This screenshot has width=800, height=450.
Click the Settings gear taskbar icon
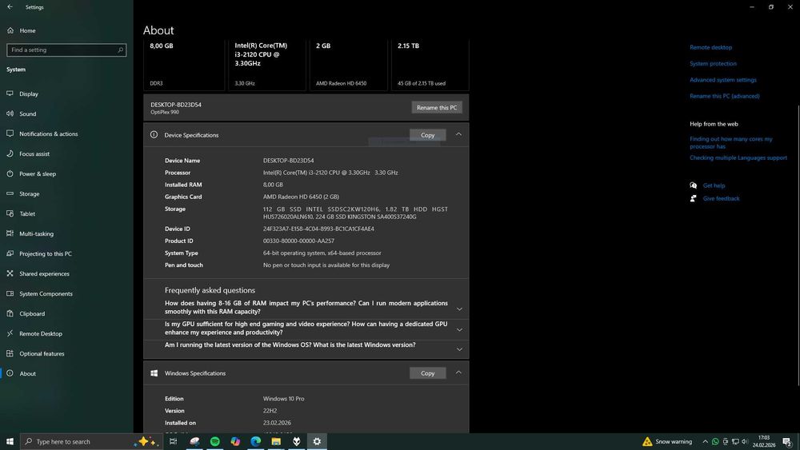coord(317,441)
